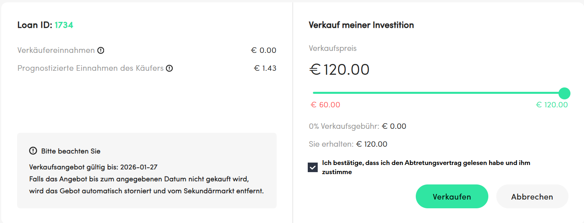Click the large € 120.00 Verkaufspreis amount

tap(339, 70)
